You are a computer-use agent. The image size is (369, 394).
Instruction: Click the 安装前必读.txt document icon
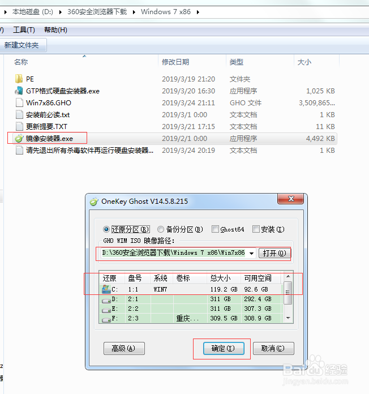(19, 114)
